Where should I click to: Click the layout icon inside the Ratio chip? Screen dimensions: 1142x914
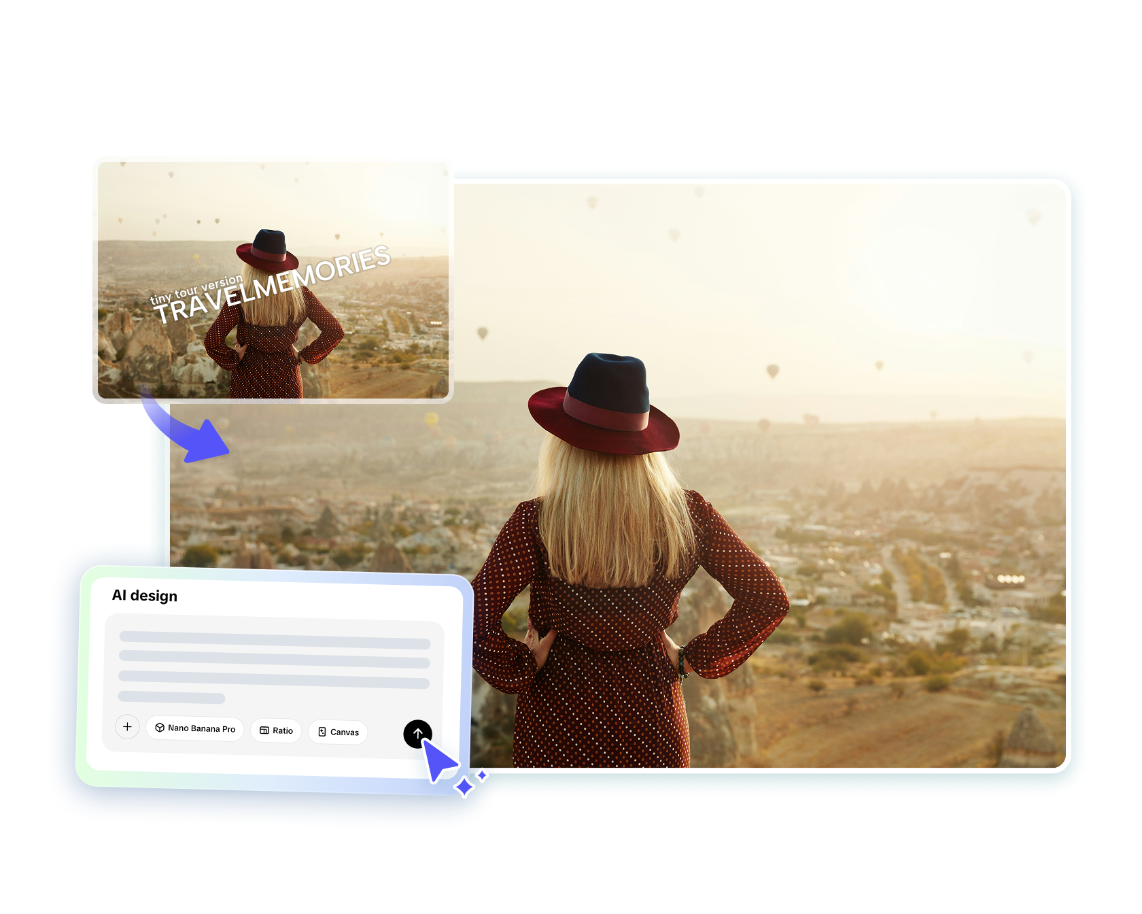pos(264,730)
